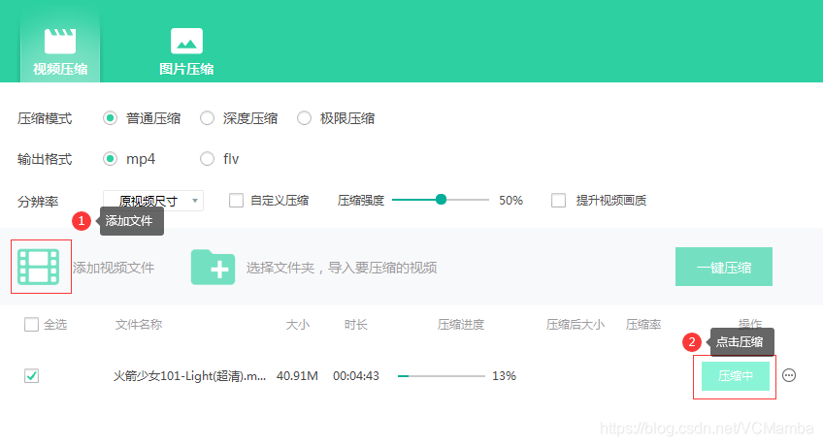Click 选择文件夹，导入要压缩的视频 text
823x446 pixels.
coord(342,268)
